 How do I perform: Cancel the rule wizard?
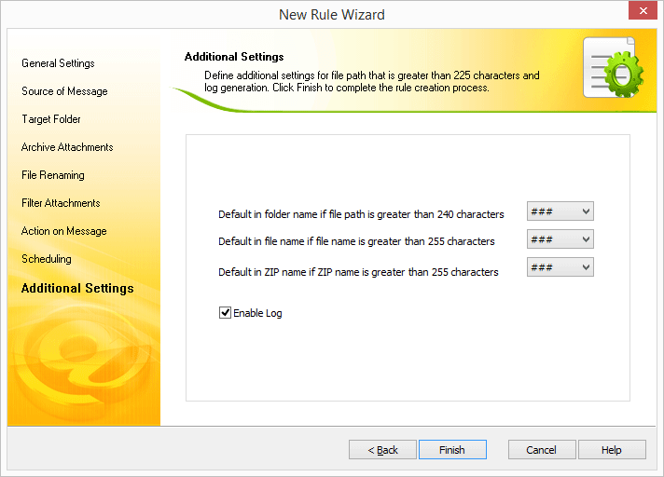541,450
